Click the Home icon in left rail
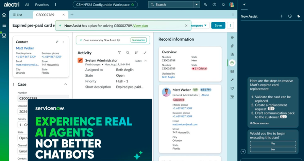Image resolution: width=304 pixels, height=161 pixels. coord(4,15)
